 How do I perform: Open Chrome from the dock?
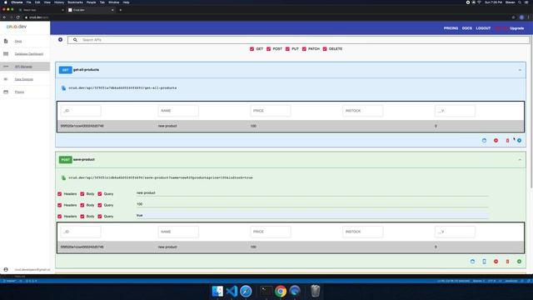pos(281,291)
